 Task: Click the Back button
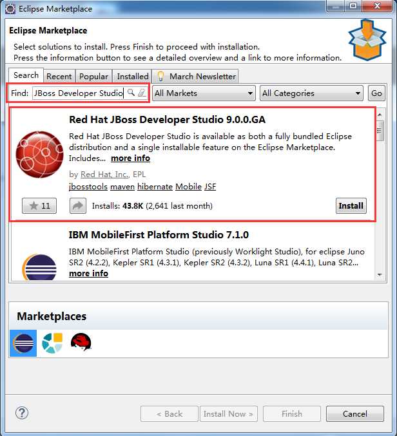(x=169, y=413)
